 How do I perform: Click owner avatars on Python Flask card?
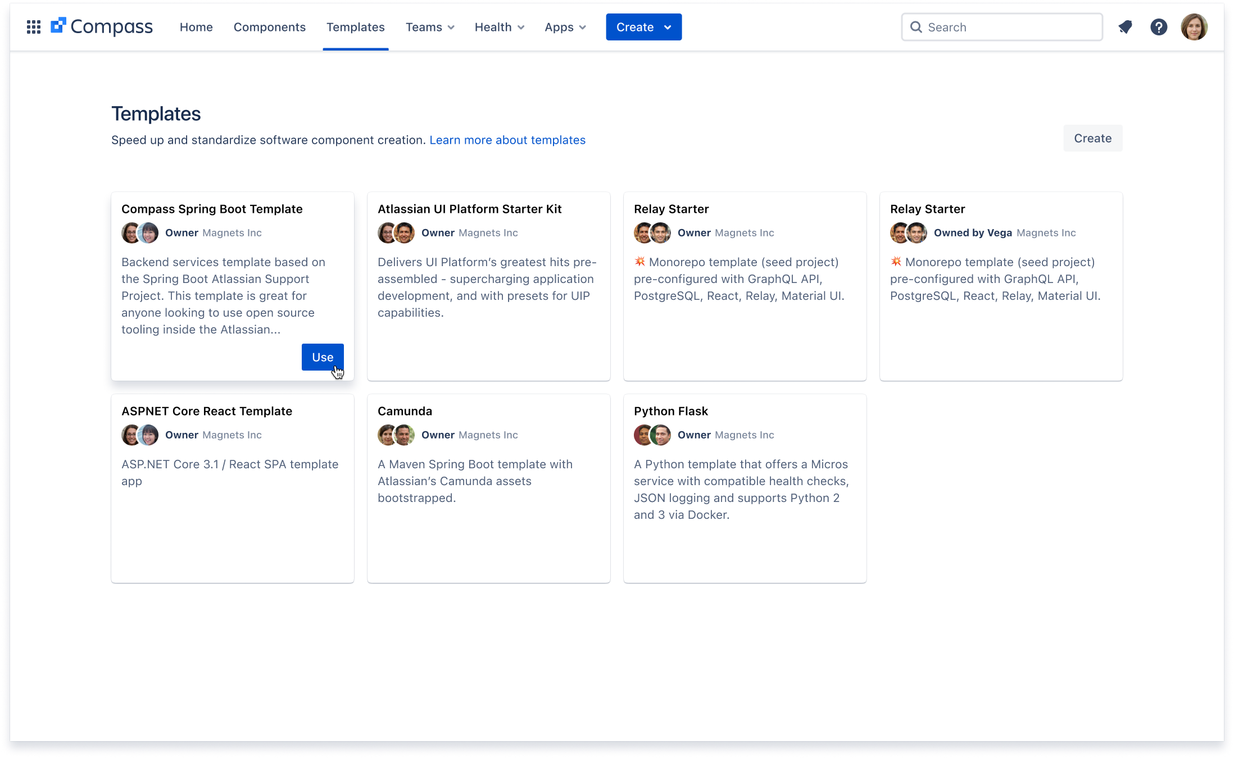[x=652, y=435]
